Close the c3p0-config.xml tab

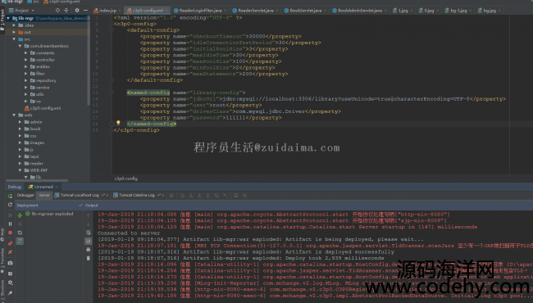[167, 11]
